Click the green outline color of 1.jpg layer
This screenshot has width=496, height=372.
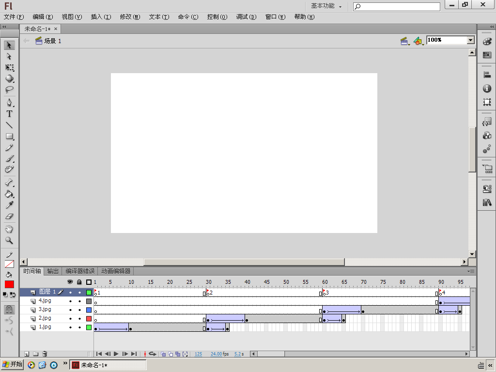tap(89, 327)
